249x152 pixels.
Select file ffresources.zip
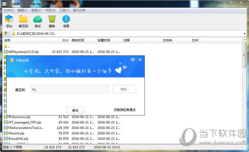point(19,117)
